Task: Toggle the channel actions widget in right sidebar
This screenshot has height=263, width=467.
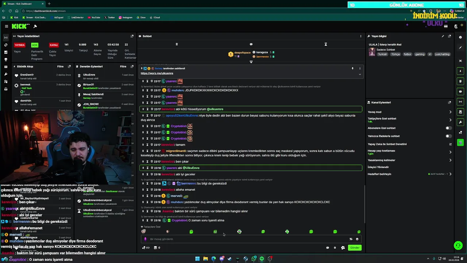Action: [x=460, y=112]
